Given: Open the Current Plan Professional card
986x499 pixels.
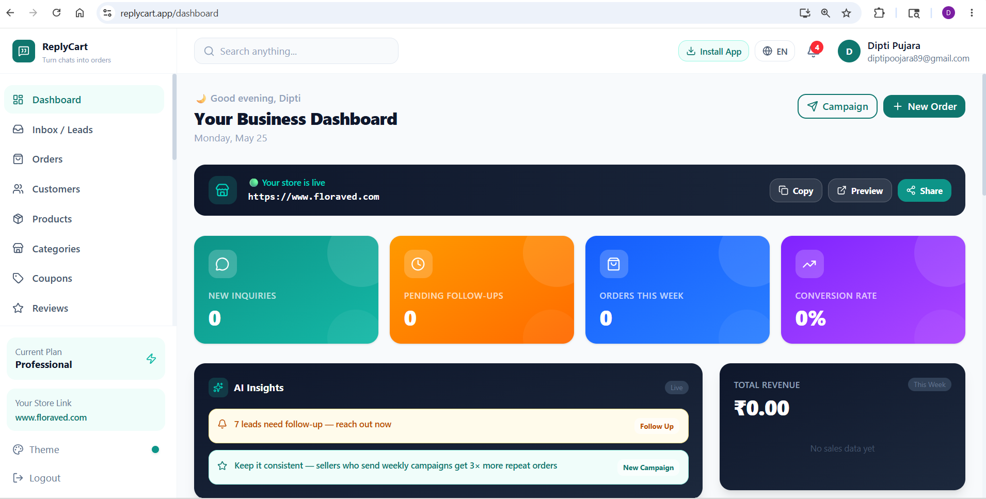Looking at the screenshot, I should point(86,359).
